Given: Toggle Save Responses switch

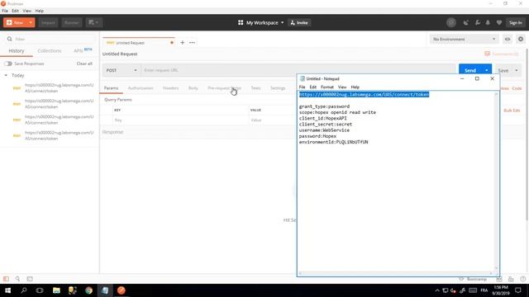Looking at the screenshot, I should (8, 64).
